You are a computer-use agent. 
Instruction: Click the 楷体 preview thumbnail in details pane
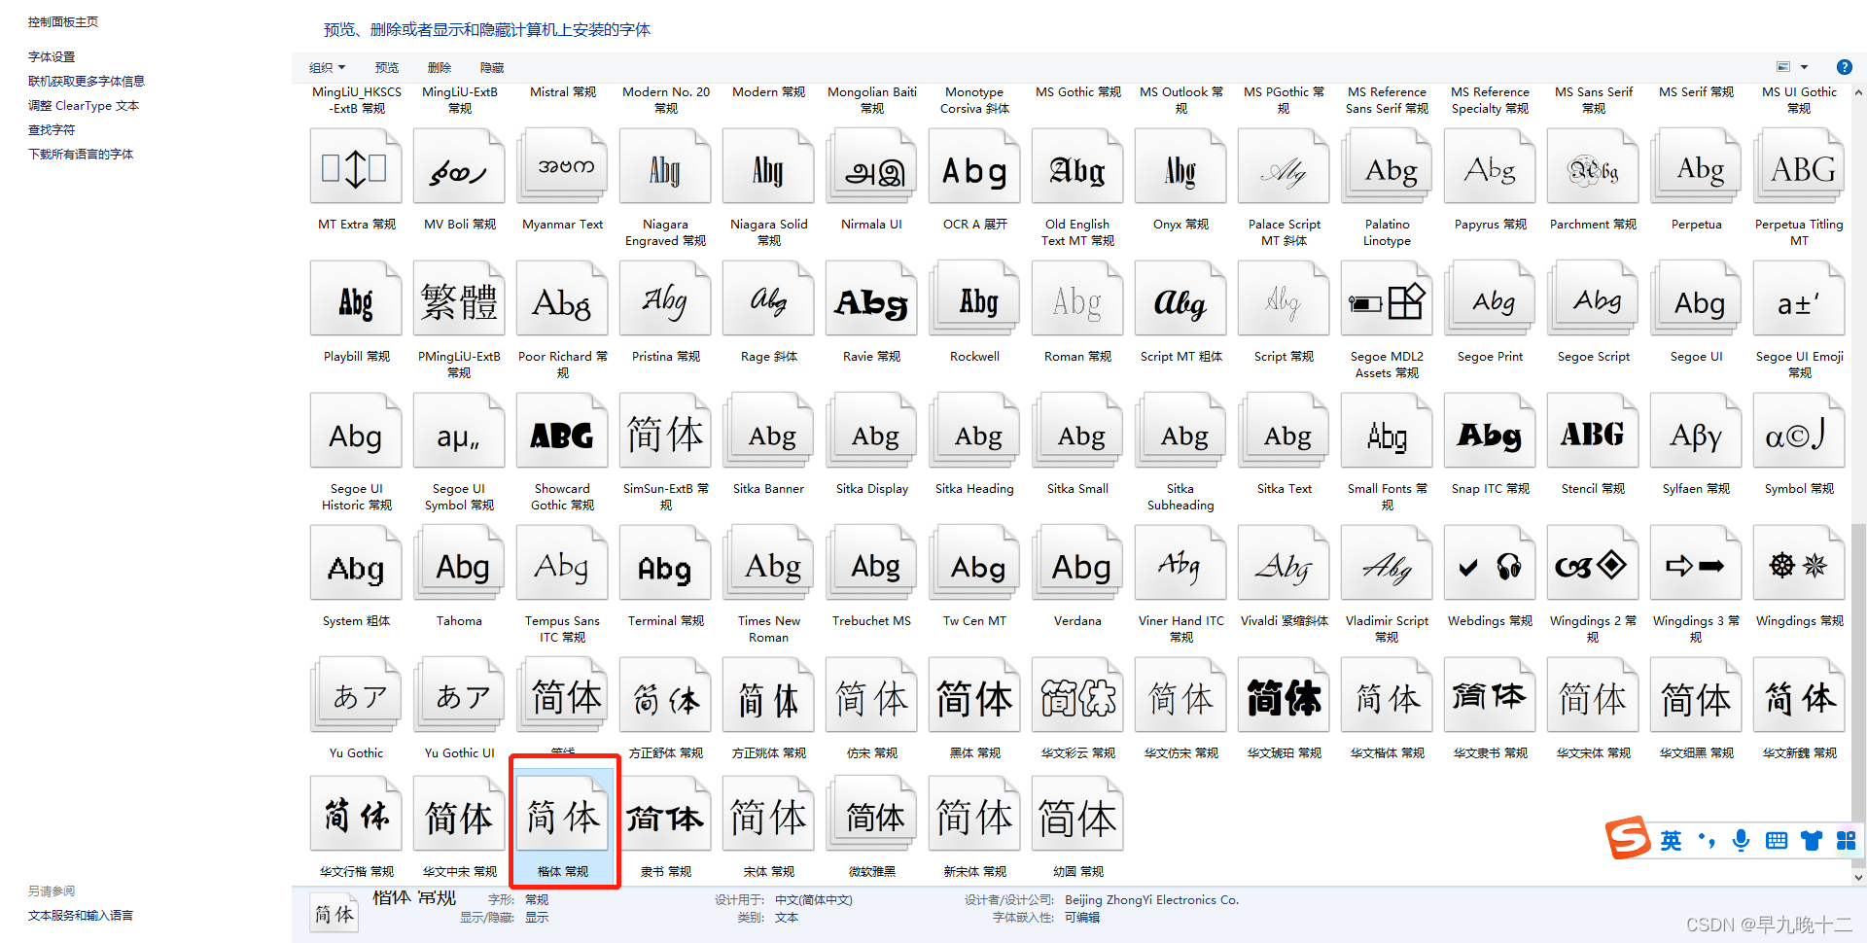tap(335, 914)
